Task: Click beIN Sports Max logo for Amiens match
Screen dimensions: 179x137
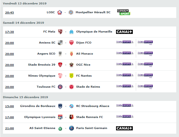Action: (145, 43)
